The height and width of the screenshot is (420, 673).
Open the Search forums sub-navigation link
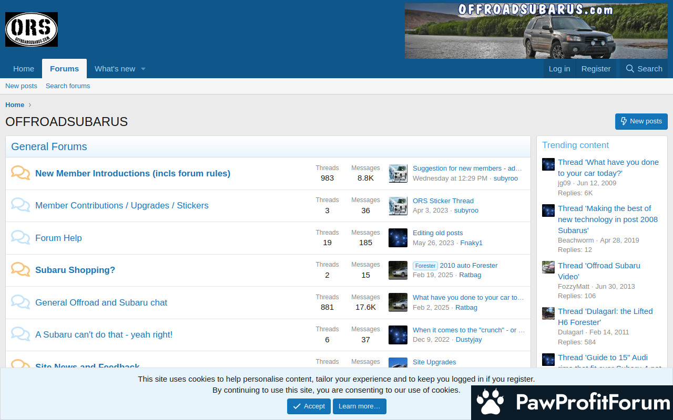tap(68, 86)
